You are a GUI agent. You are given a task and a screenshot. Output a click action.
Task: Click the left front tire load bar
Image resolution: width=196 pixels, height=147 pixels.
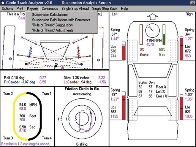click(x=124, y=51)
